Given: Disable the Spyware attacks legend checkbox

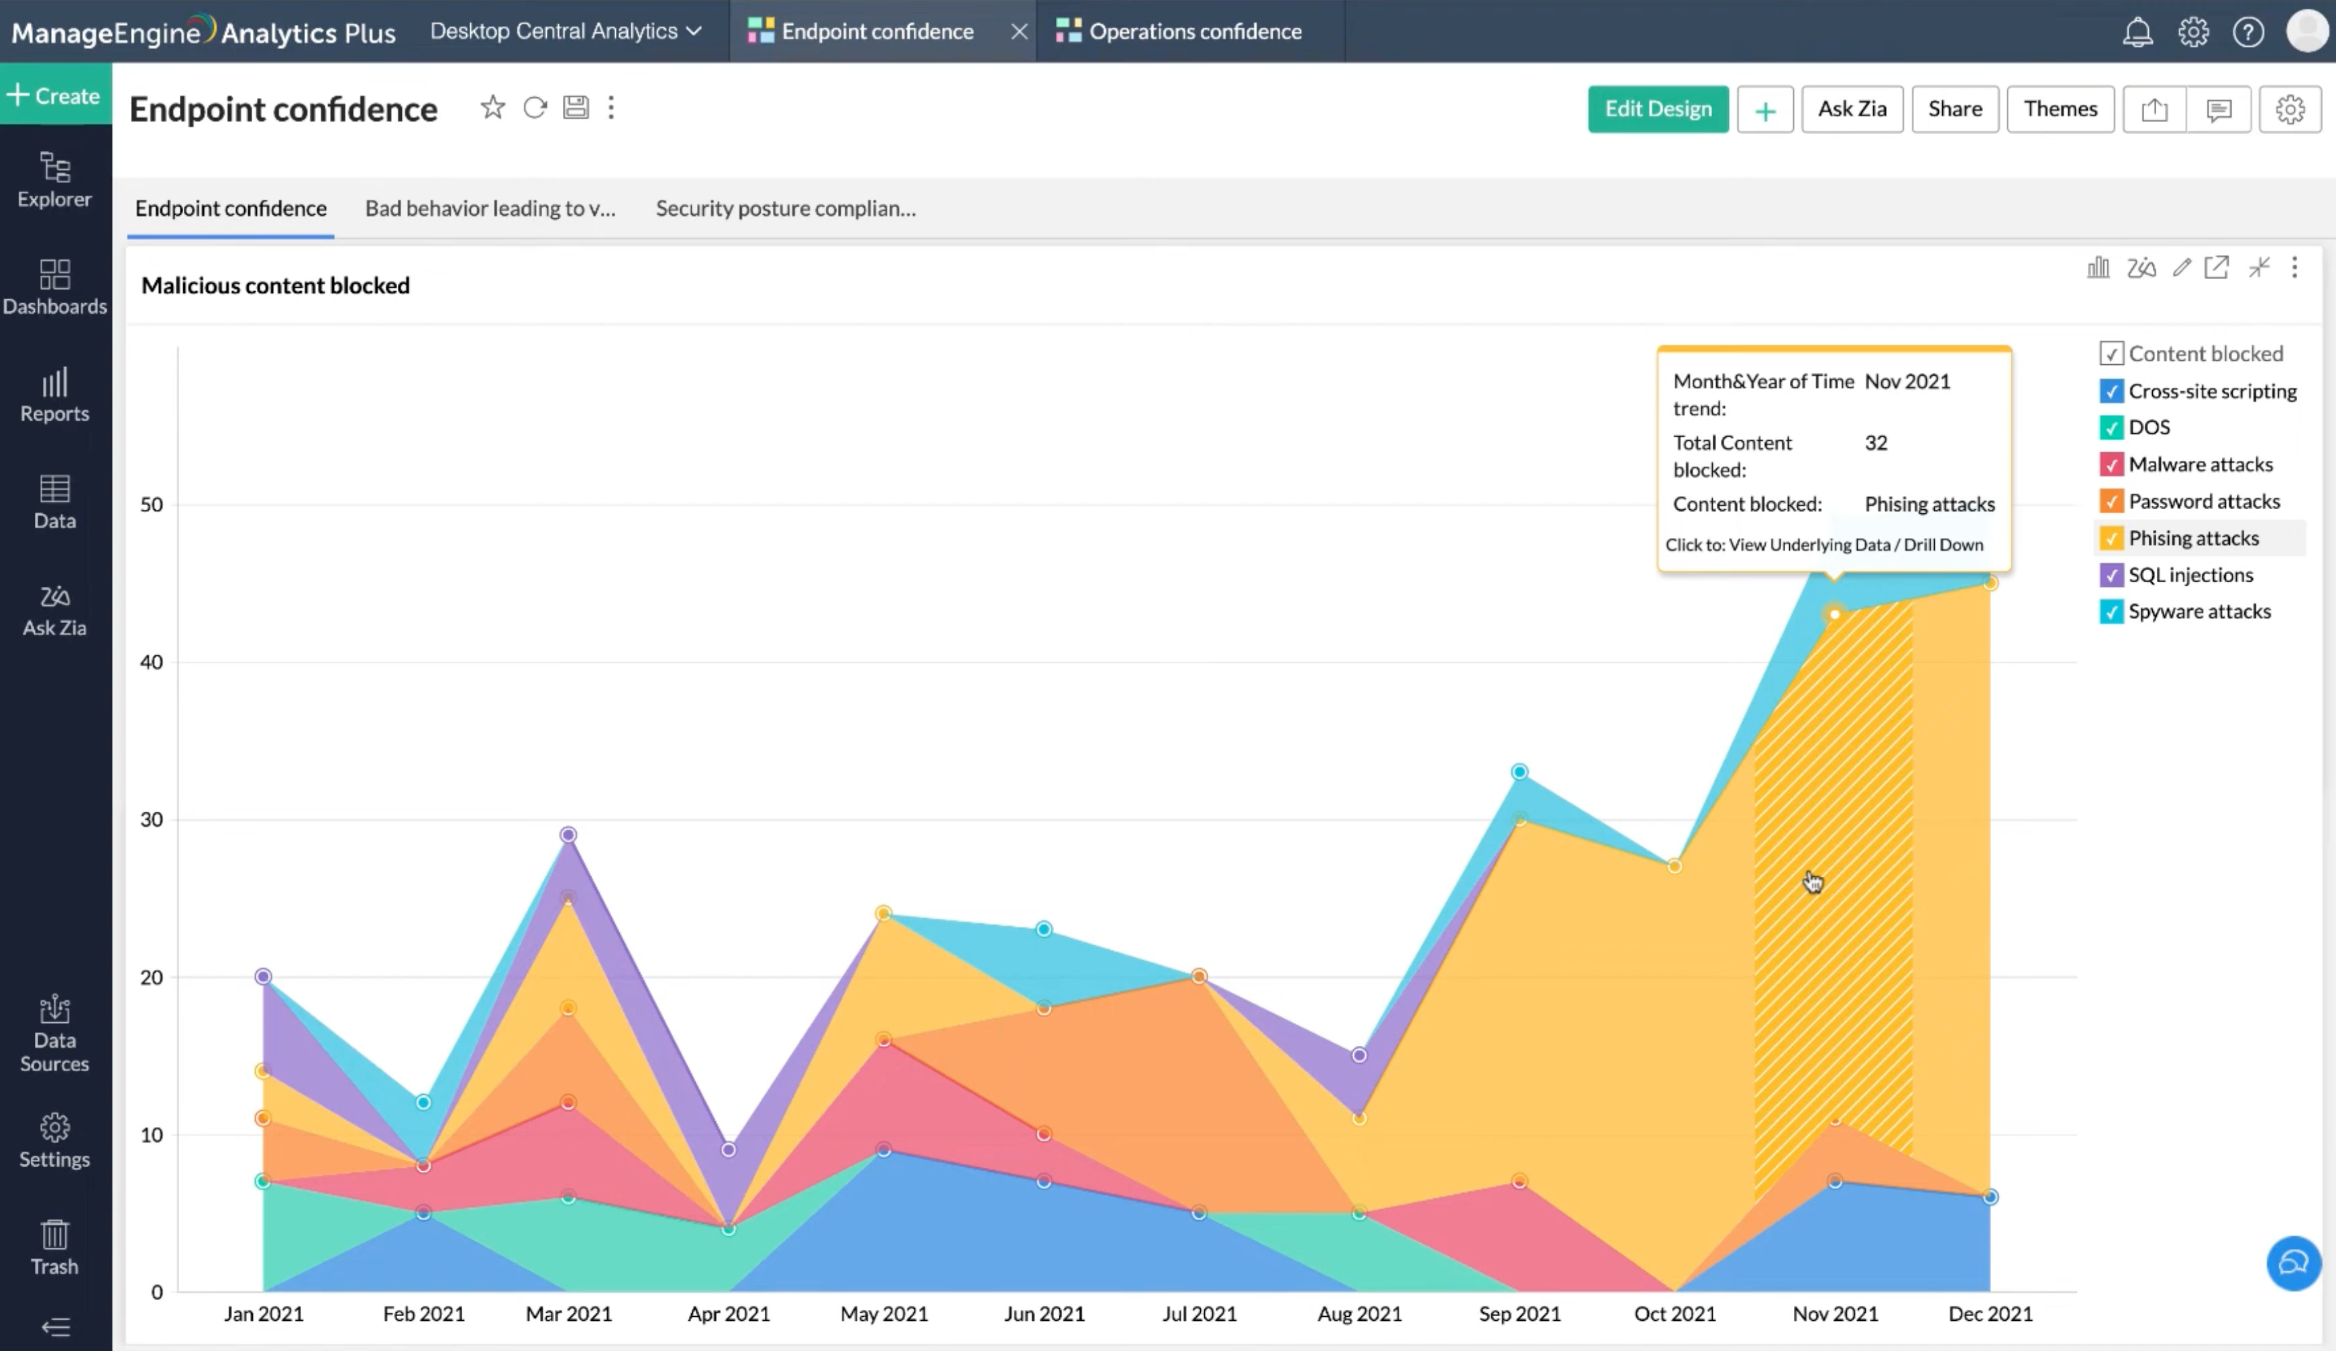Looking at the screenshot, I should pyautogui.click(x=2111, y=612).
